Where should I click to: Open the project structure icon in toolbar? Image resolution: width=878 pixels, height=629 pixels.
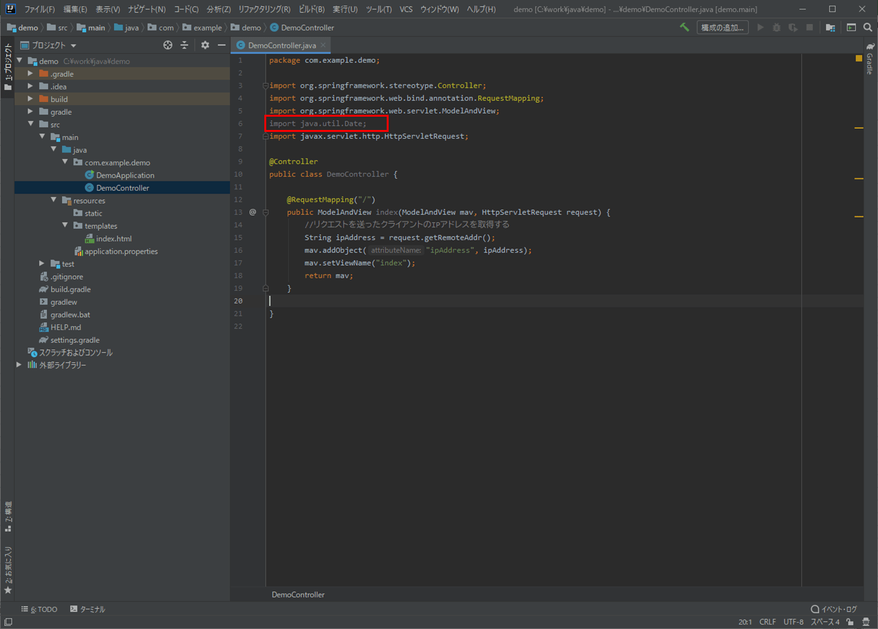pos(830,27)
